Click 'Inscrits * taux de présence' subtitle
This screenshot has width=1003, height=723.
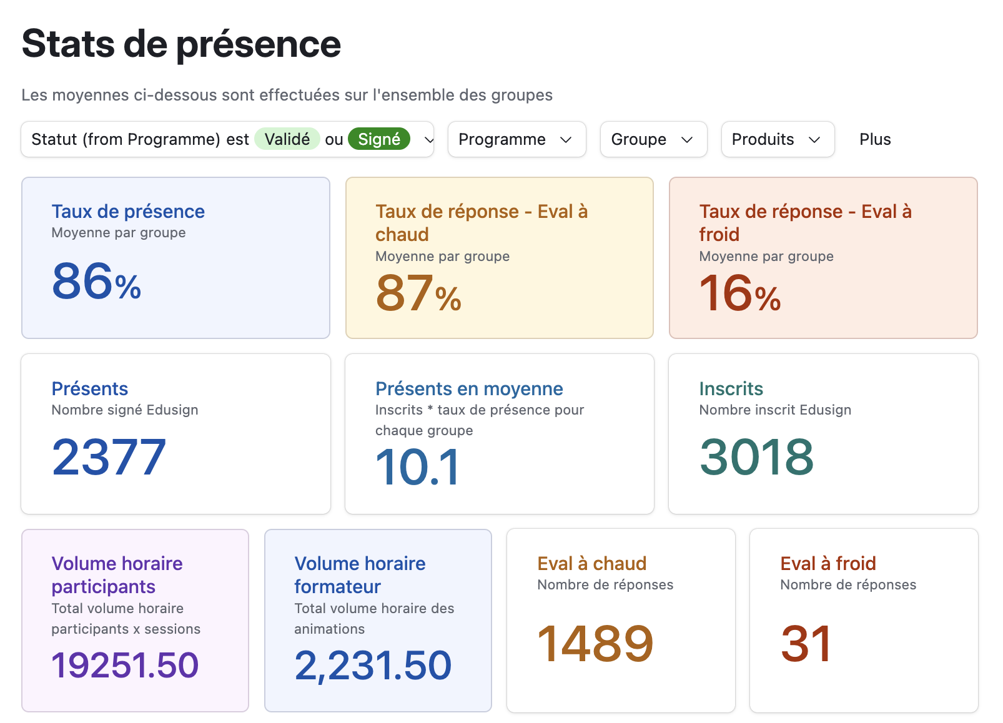[x=480, y=420]
